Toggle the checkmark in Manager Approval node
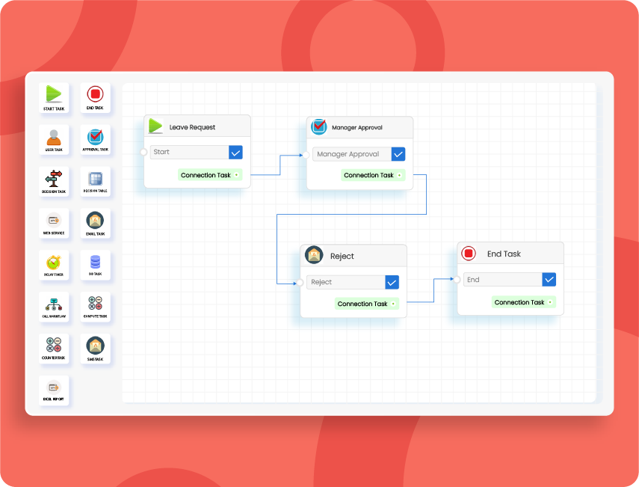The width and height of the screenshot is (639, 487). [398, 153]
